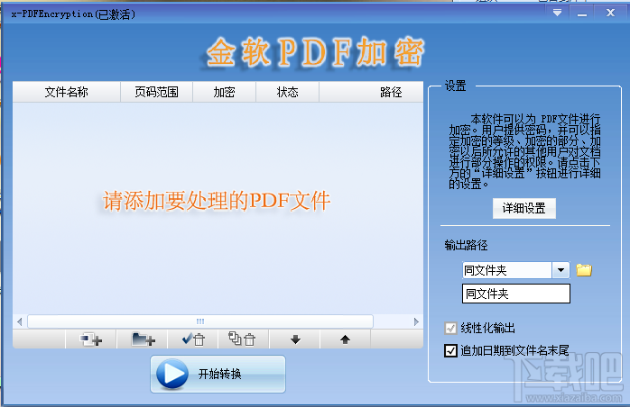Click the add folder icon
The height and width of the screenshot is (407, 630).
(x=143, y=339)
